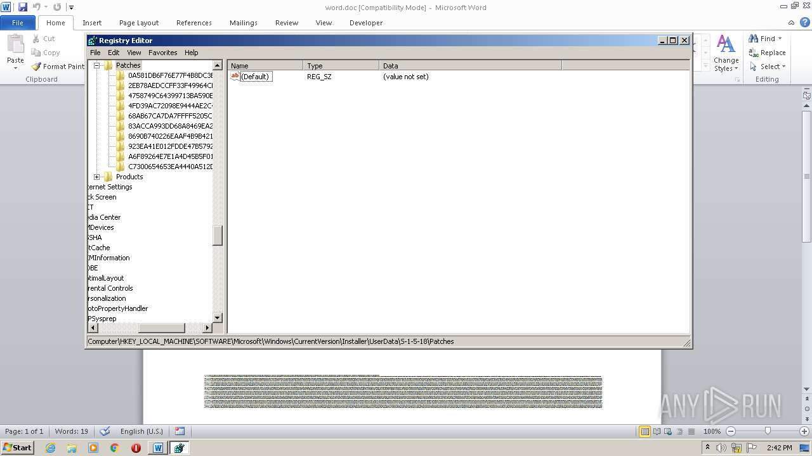Click the Start button
This screenshot has width=812, height=456.
tap(18, 448)
